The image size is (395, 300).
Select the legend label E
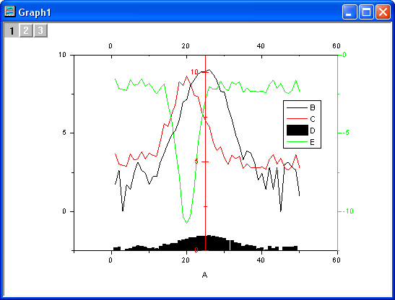(313, 142)
